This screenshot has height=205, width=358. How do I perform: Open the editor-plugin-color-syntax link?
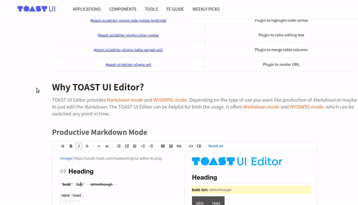click(x=128, y=35)
